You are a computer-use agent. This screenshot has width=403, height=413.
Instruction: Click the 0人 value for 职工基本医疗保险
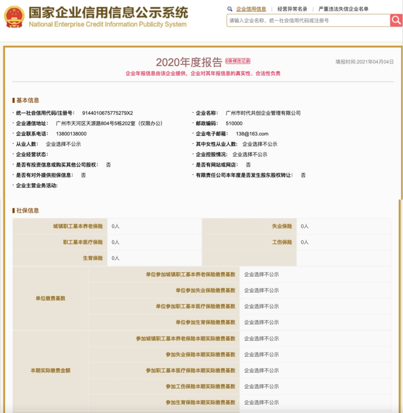(x=115, y=243)
